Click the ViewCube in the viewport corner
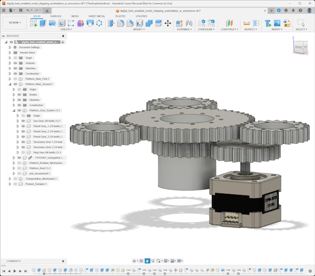315x276 pixels. (300, 45)
